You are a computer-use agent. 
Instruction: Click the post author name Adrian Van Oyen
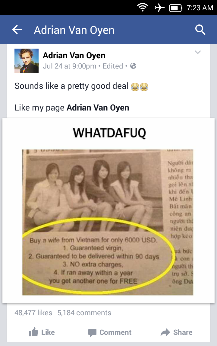(x=74, y=55)
